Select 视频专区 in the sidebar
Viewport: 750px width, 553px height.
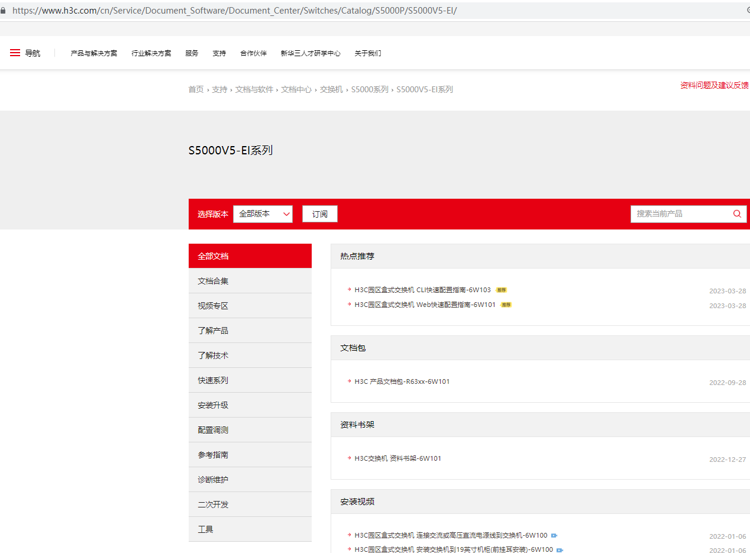click(250, 306)
